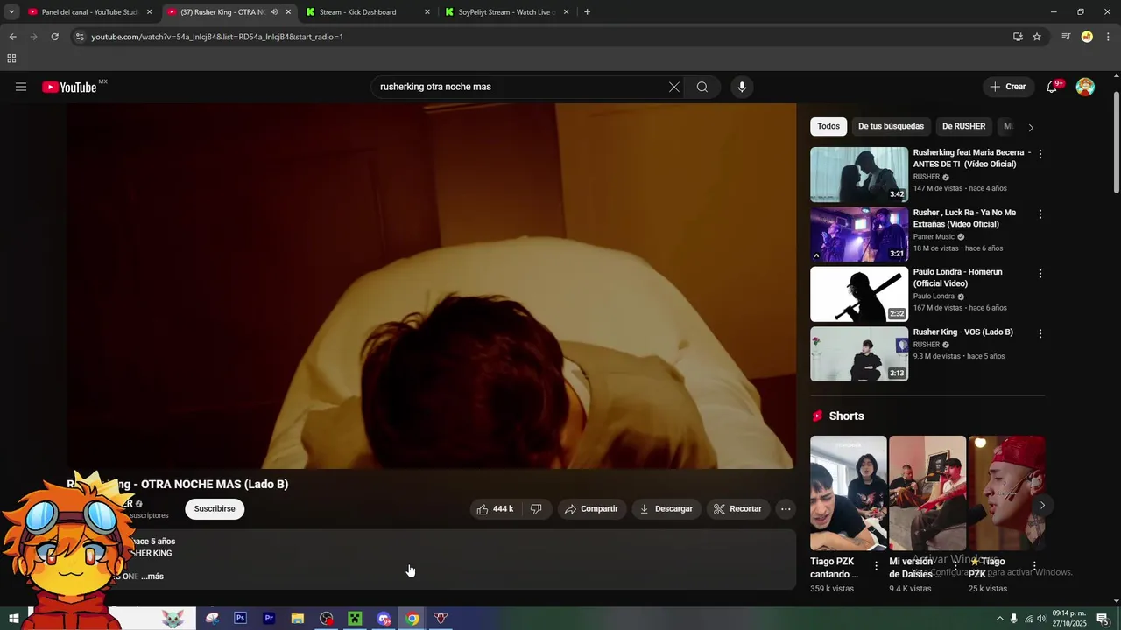Open Photoshop from the taskbar
This screenshot has width=1121, height=630.
coord(240,619)
